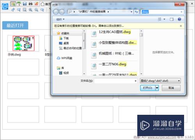
Task: Select file 12生肖CAD图纸.dwg
Action: tap(114, 33)
